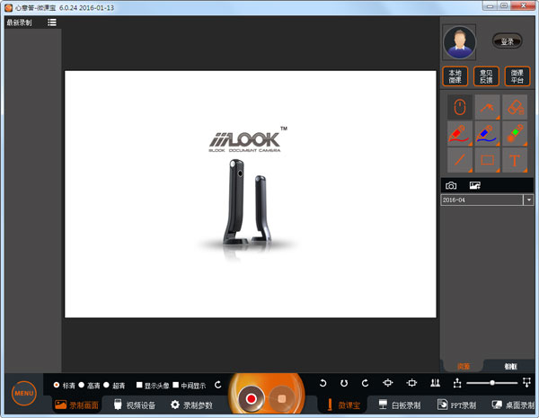Select the straight line tool
The width and height of the screenshot is (539, 418).
coord(460,160)
